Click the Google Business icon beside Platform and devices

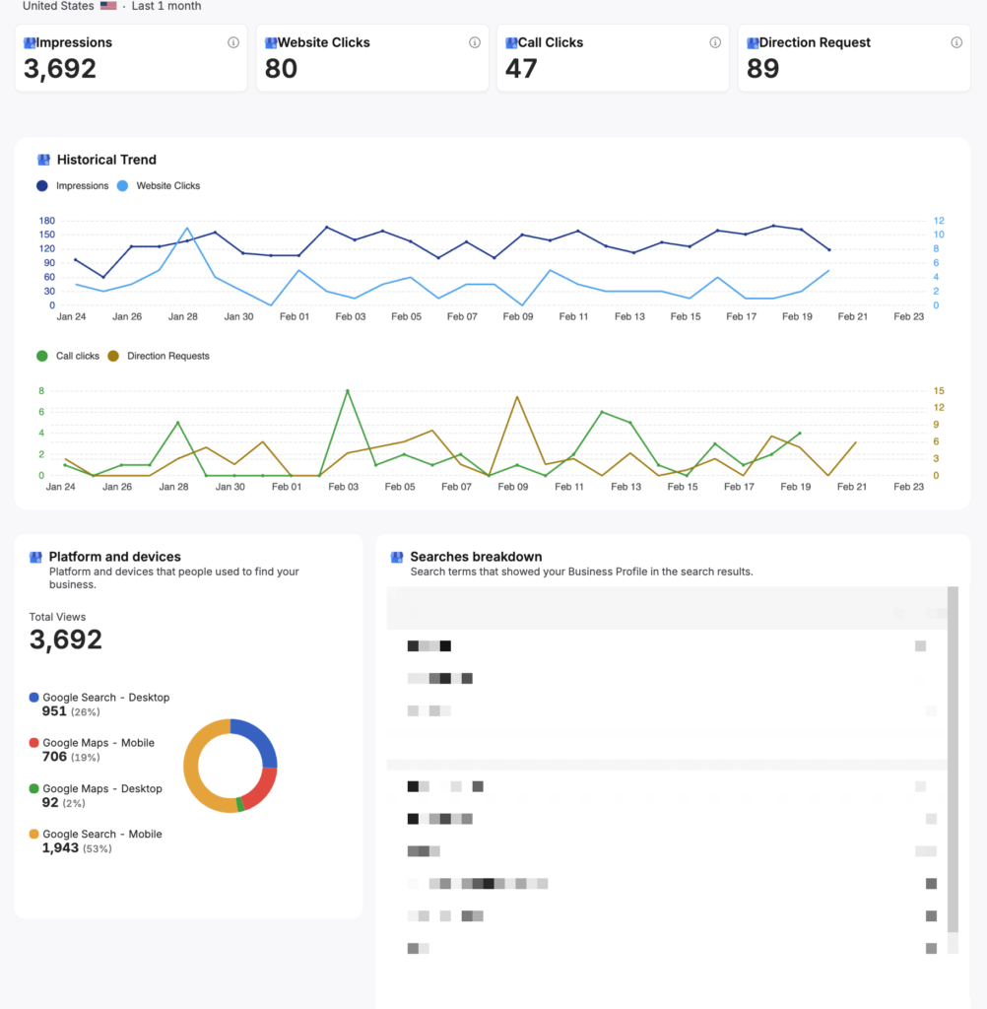click(36, 557)
